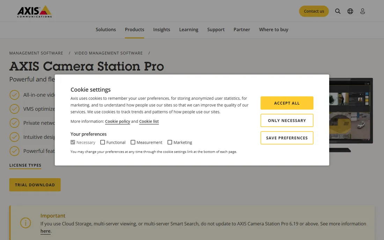This screenshot has width=384, height=240.
Task: Open the Support menu
Action: coord(216,30)
